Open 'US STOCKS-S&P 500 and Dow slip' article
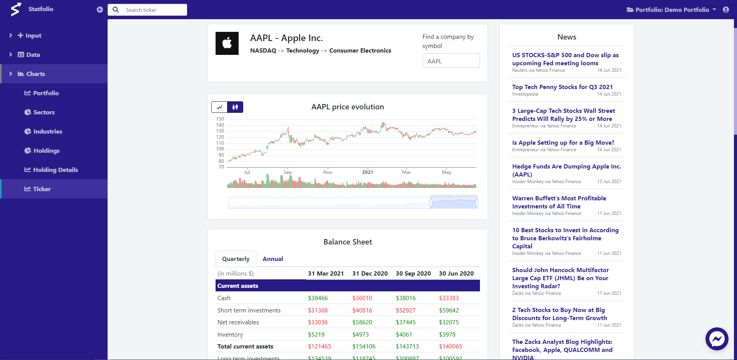737x360 pixels. click(x=565, y=59)
